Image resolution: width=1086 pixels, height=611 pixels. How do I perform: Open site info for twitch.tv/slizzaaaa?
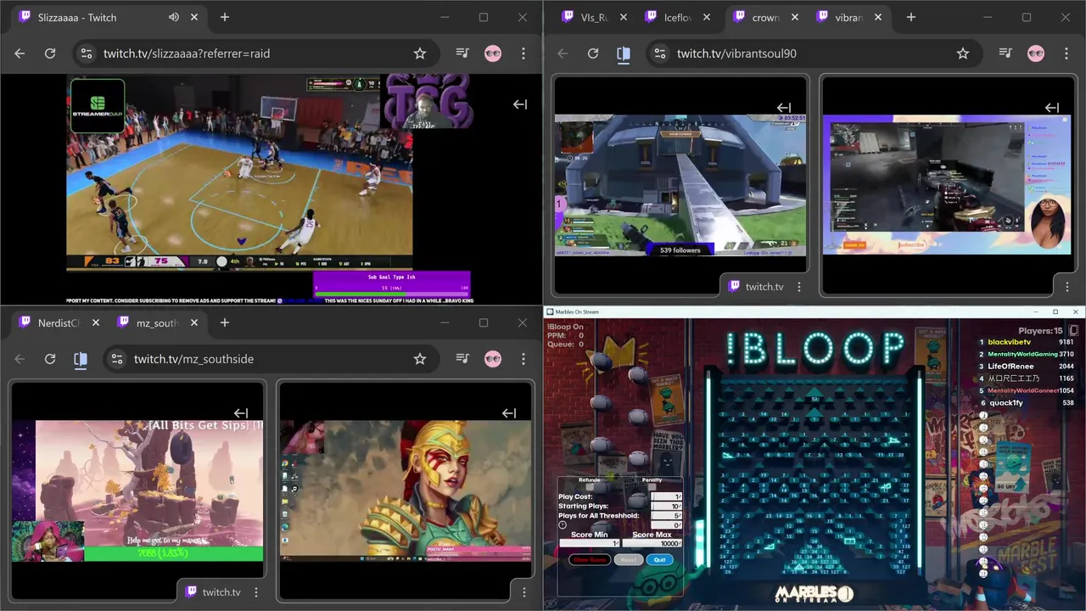pyautogui.click(x=86, y=53)
